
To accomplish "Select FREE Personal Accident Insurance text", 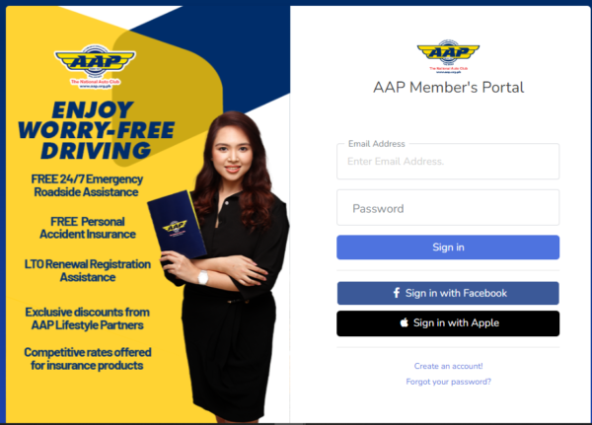I will pyautogui.click(x=88, y=228).
